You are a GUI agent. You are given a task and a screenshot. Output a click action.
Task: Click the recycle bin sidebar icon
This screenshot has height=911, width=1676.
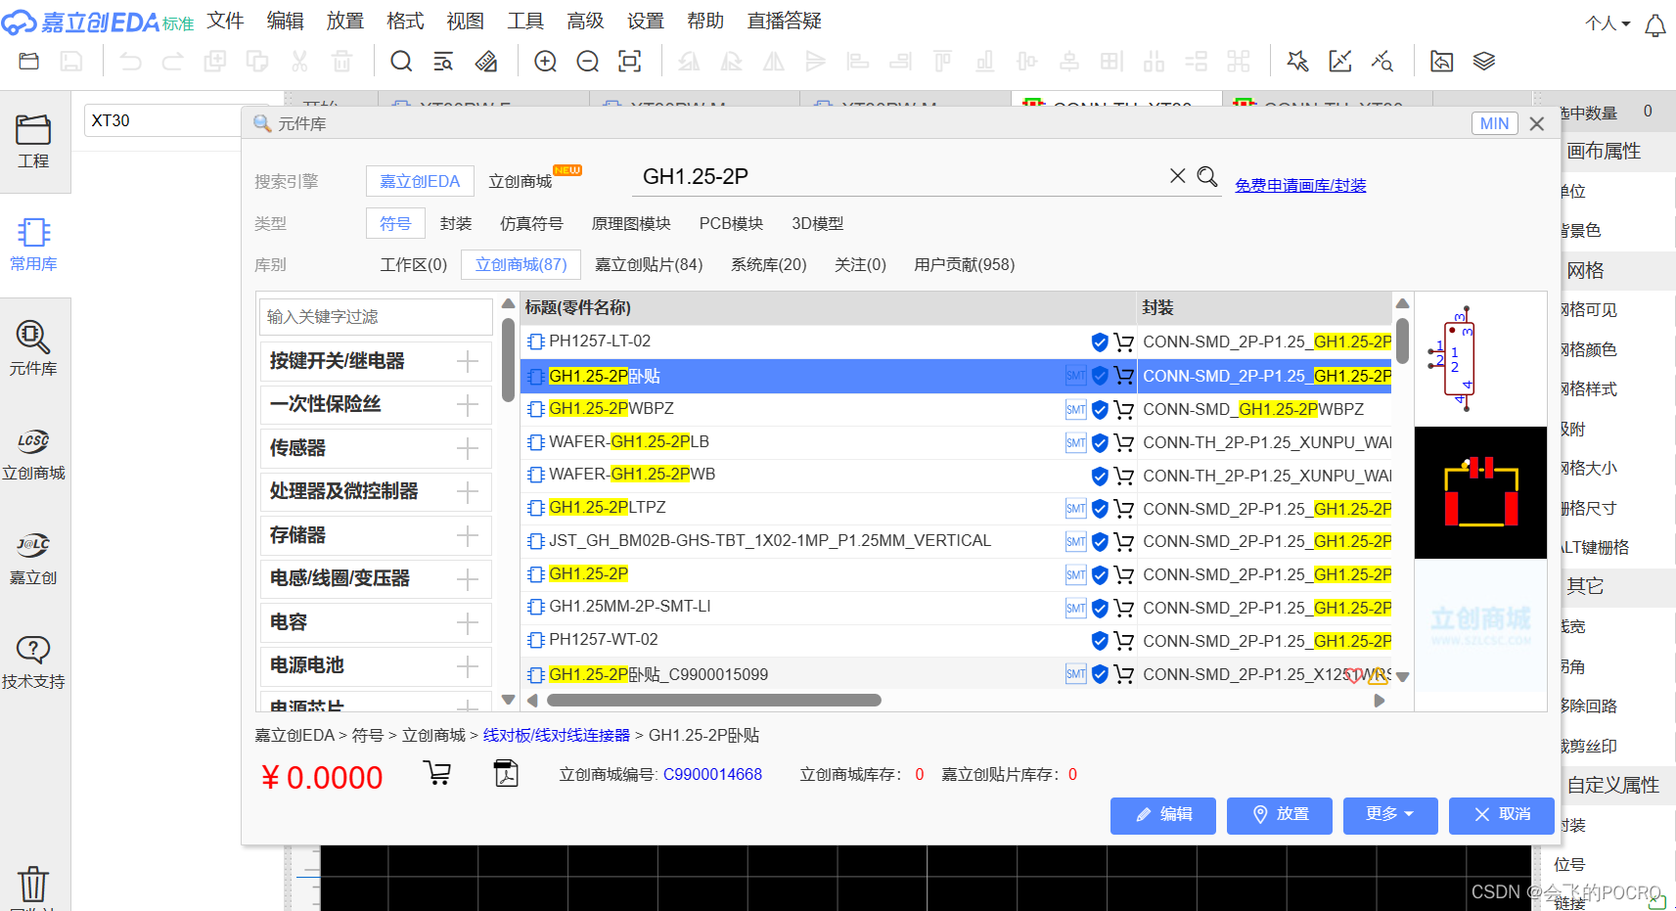tap(33, 884)
